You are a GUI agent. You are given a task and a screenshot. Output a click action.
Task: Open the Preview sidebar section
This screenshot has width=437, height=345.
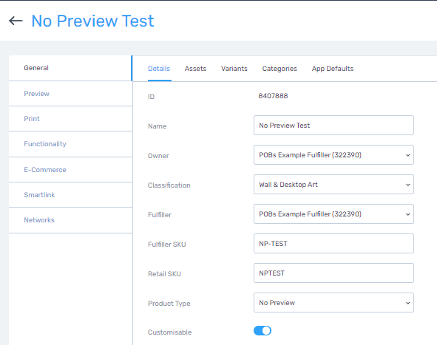(70, 94)
